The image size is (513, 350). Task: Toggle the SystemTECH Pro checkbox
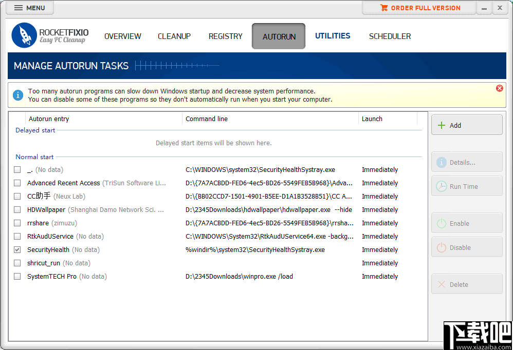coord(17,277)
